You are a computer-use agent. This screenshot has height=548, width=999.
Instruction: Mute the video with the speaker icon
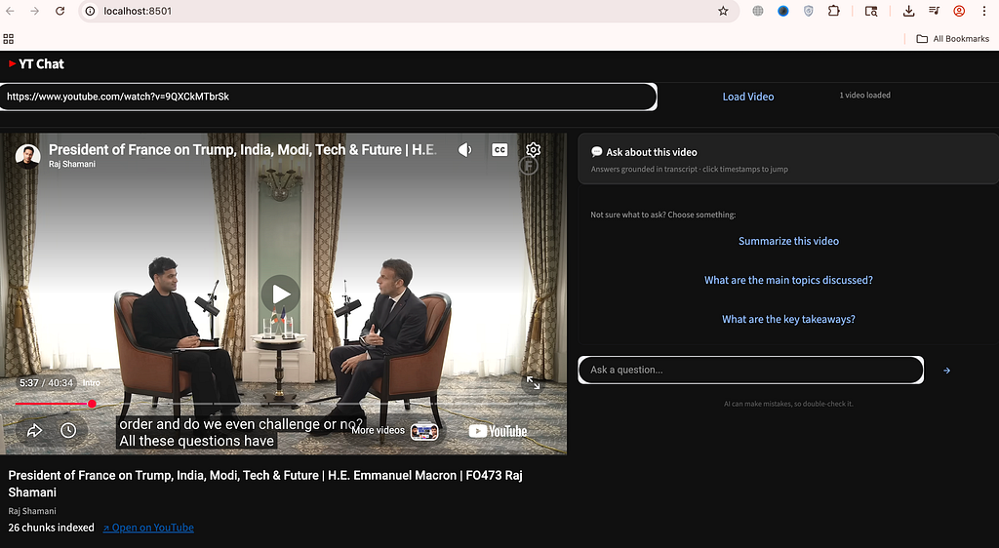[465, 150]
